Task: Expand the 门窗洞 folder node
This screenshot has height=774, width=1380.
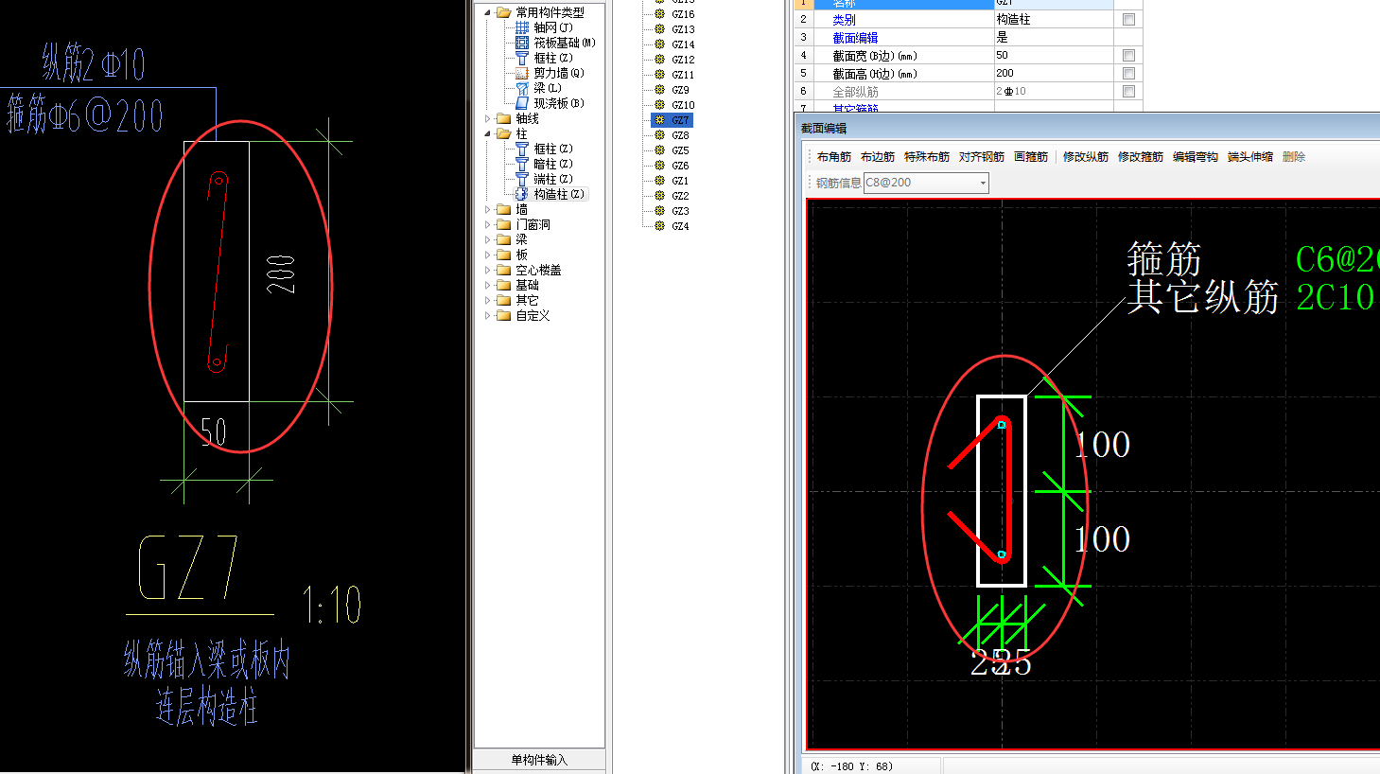Action: pos(488,224)
